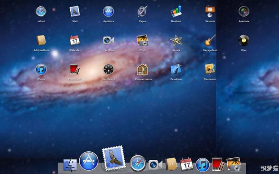Viewport: 279px width, 174px height.
Task: Open Address Book icon in the Dock
Action: tap(172, 165)
